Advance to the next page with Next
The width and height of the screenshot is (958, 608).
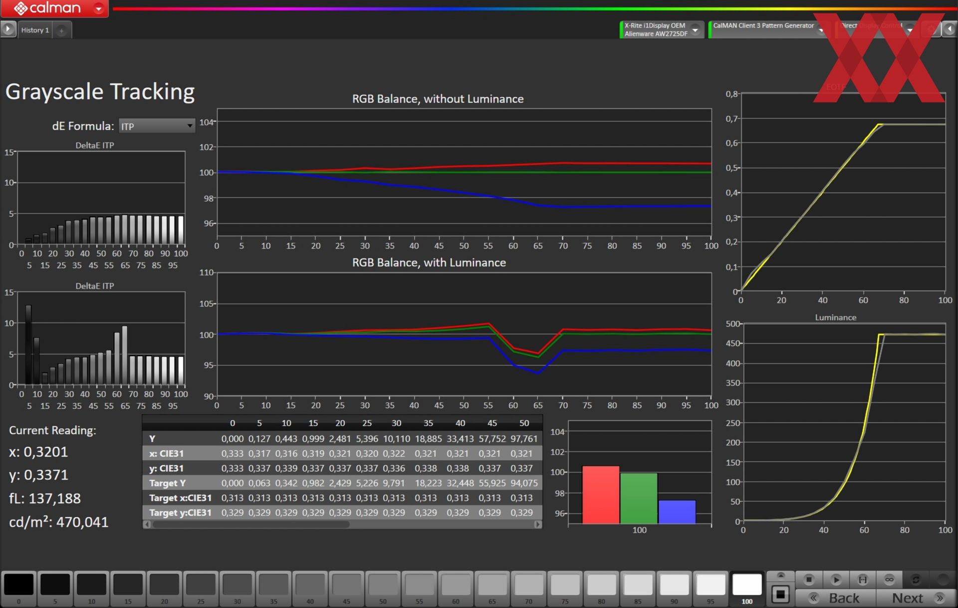click(x=916, y=598)
